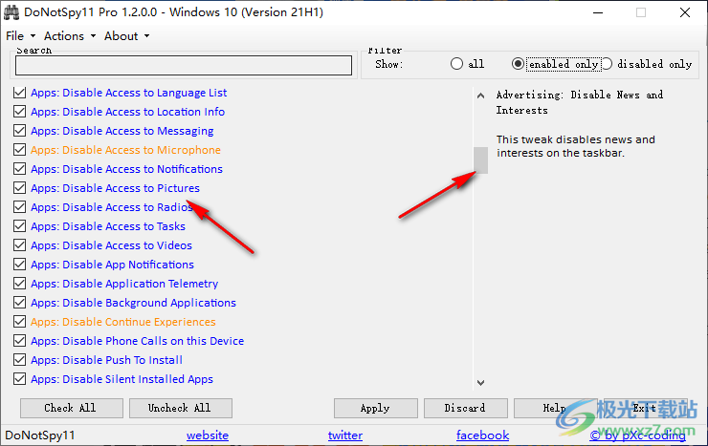Image resolution: width=708 pixels, height=446 pixels.
Task: Select orange 'Apps: Disable Access to Microphone' text
Action: pos(125,150)
